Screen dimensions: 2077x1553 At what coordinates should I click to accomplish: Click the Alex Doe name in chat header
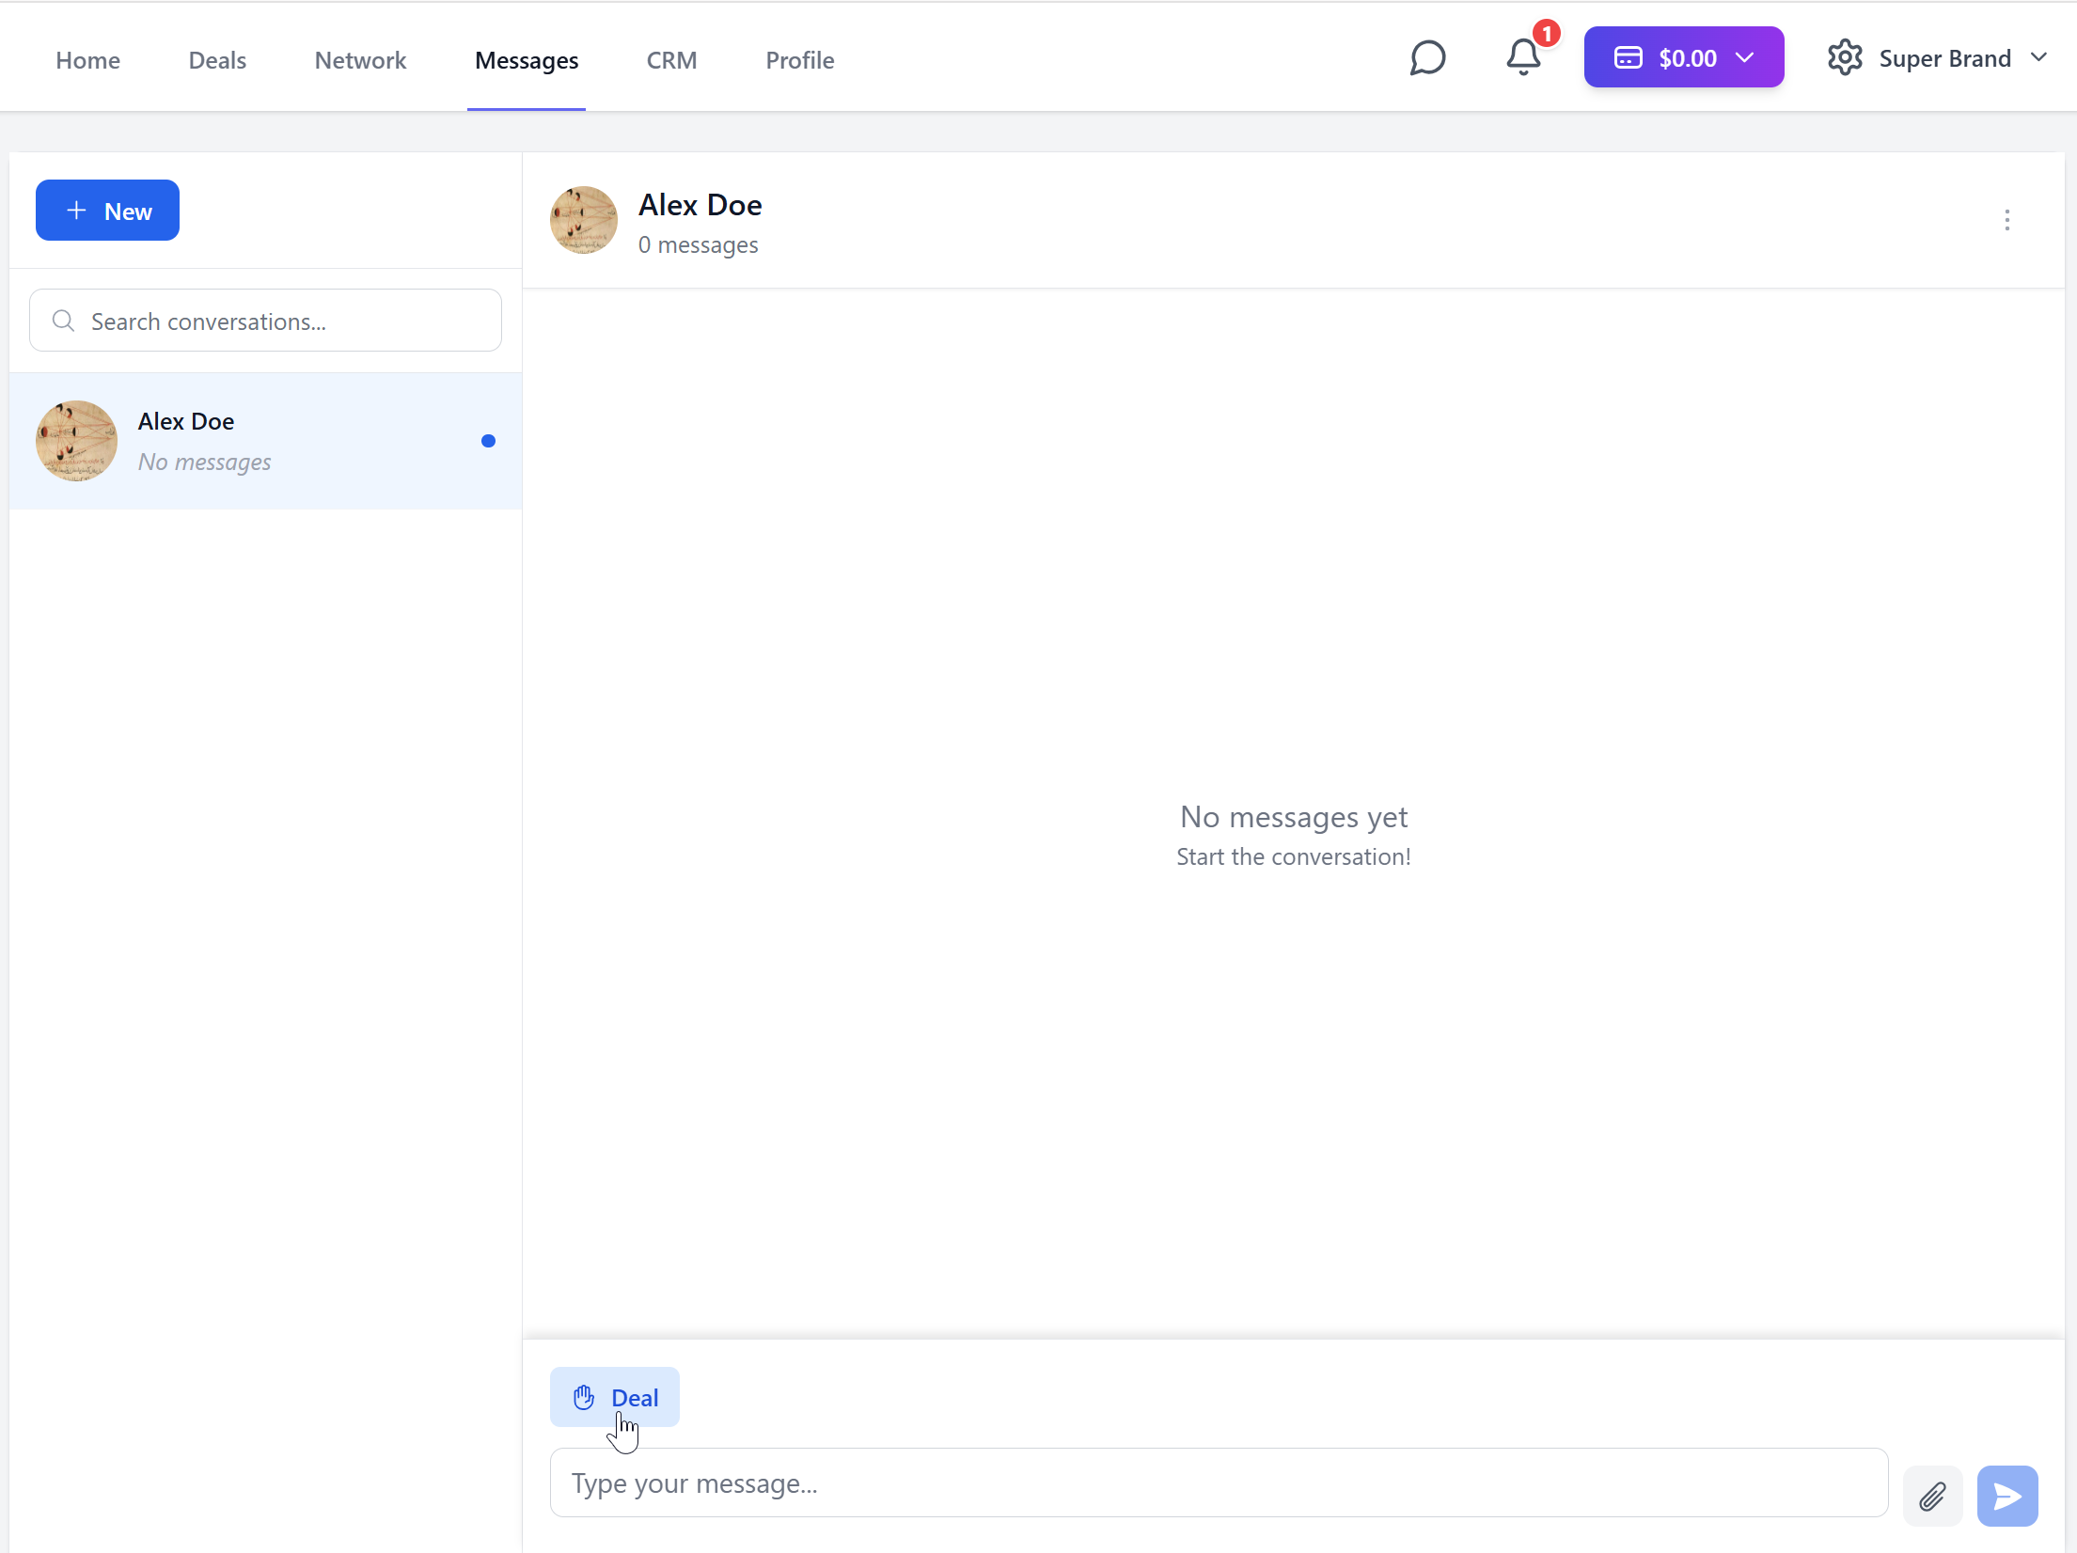pos(700,204)
